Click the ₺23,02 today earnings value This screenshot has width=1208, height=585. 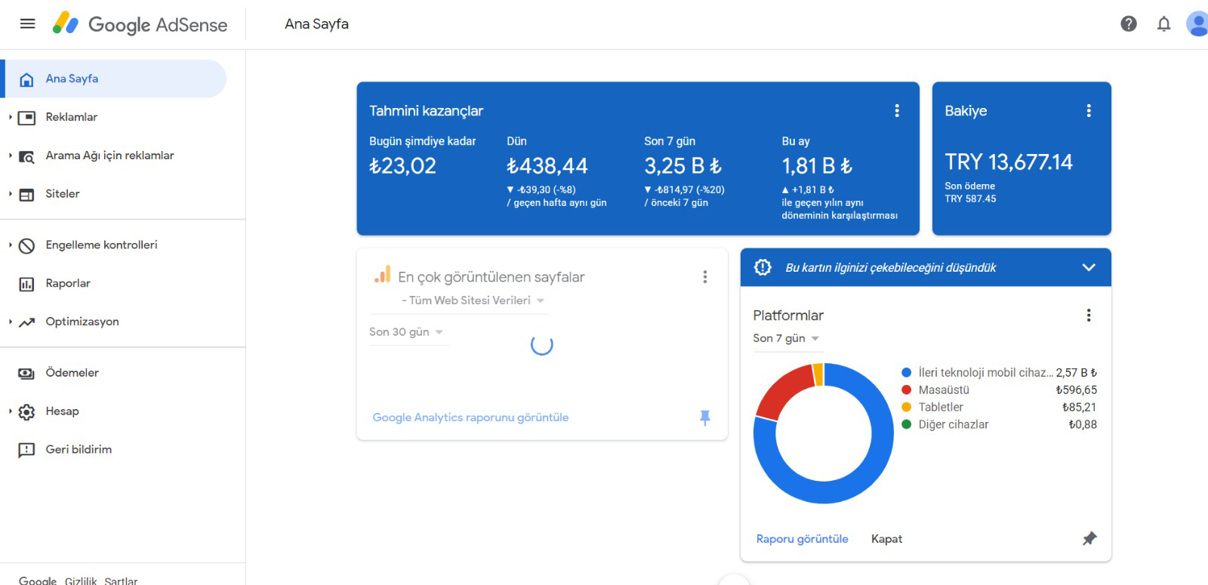(x=402, y=165)
